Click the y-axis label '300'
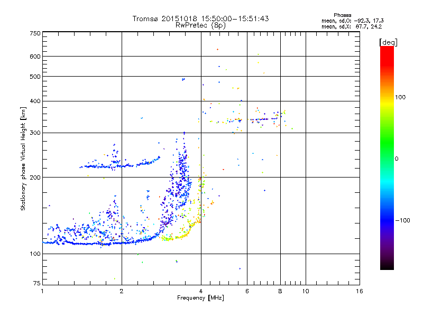This screenshot has height=317, width=423. click(x=35, y=133)
